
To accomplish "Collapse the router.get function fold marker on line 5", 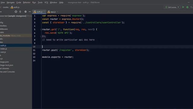I will coord(41,30).
